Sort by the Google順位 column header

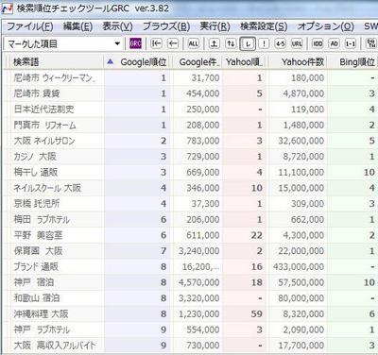click(x=137, y=62)
